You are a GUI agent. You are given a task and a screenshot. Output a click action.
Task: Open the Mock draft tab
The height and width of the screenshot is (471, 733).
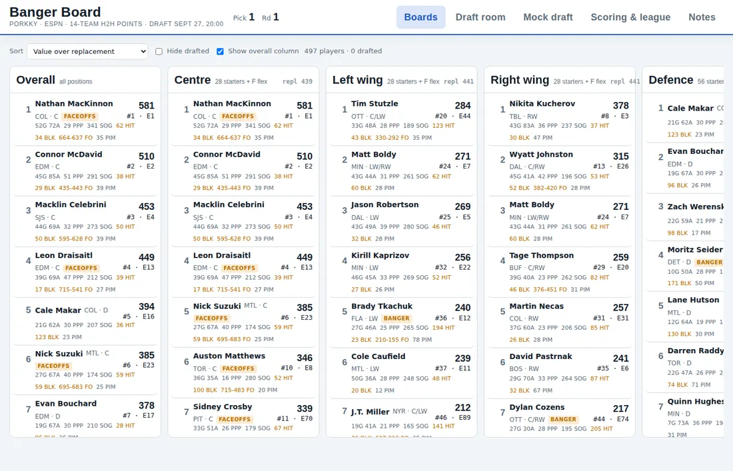[548, 17]
